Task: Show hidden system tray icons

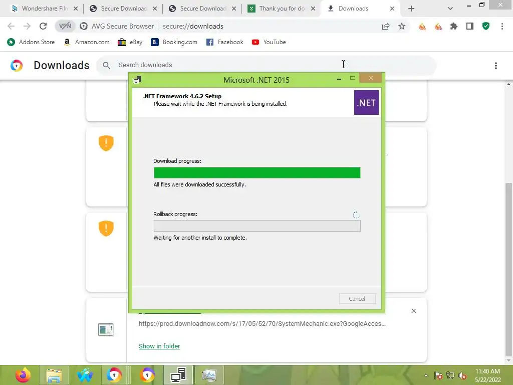Action: (426, 375)
